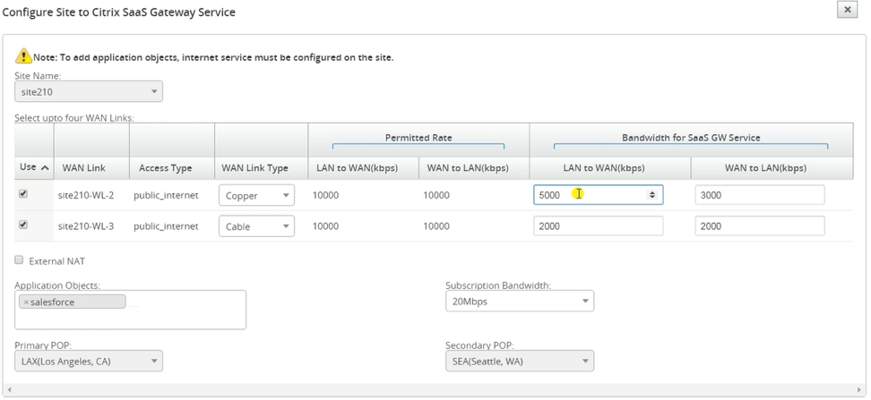Open the Secondary POP SEA dropdown
The image size is (871, 400).
tap(520, 361)
